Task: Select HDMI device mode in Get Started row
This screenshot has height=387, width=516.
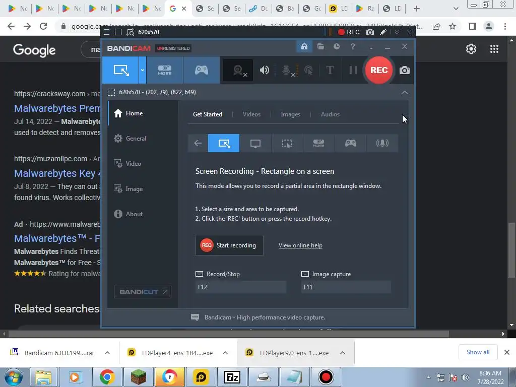Action: tap(318, 143)
